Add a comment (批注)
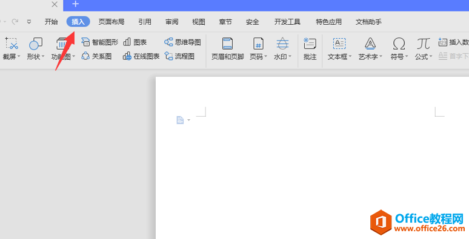This screenshot has height=239, width=469. (x=310, y=48)
